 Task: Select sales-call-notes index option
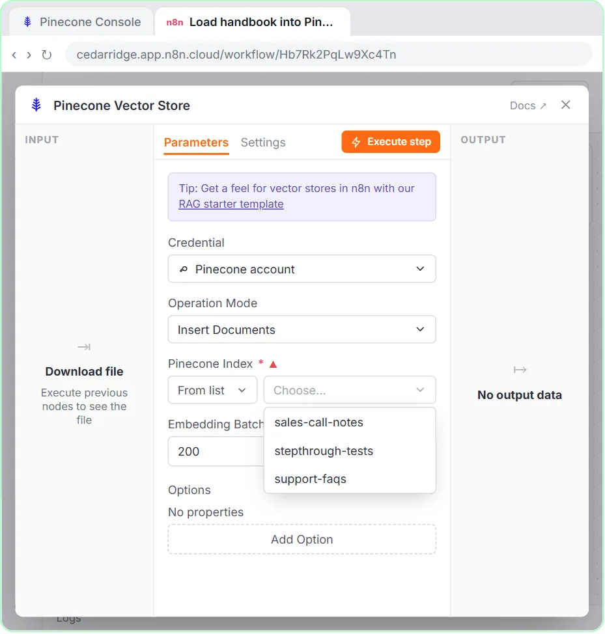(x=350, y=422)
